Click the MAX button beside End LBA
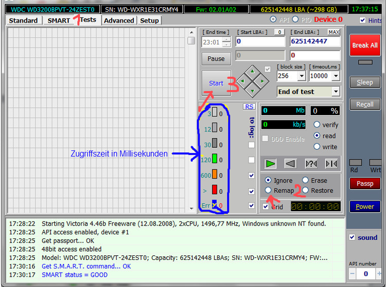Screen dimensions: 386x287 (334, 32)
